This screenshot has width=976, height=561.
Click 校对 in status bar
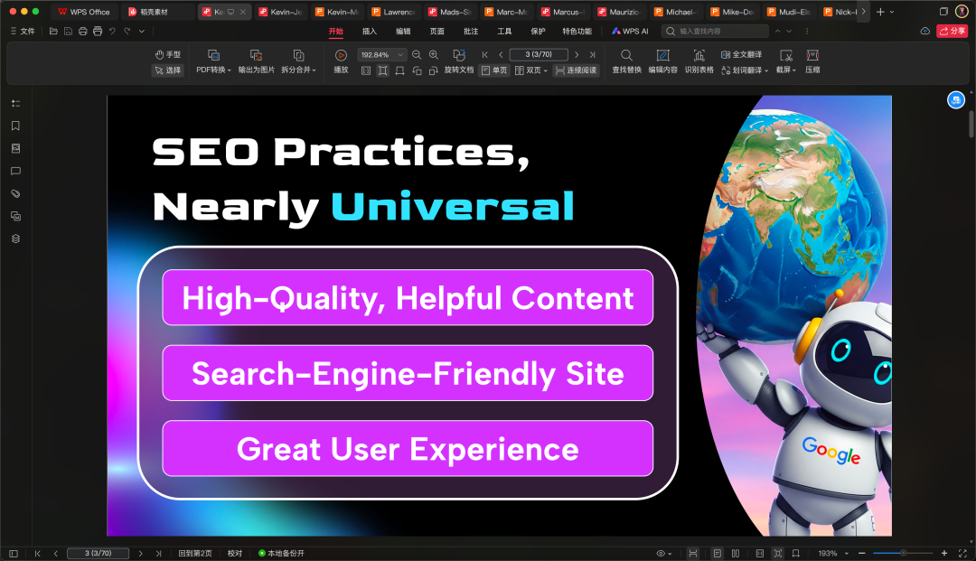235,553
